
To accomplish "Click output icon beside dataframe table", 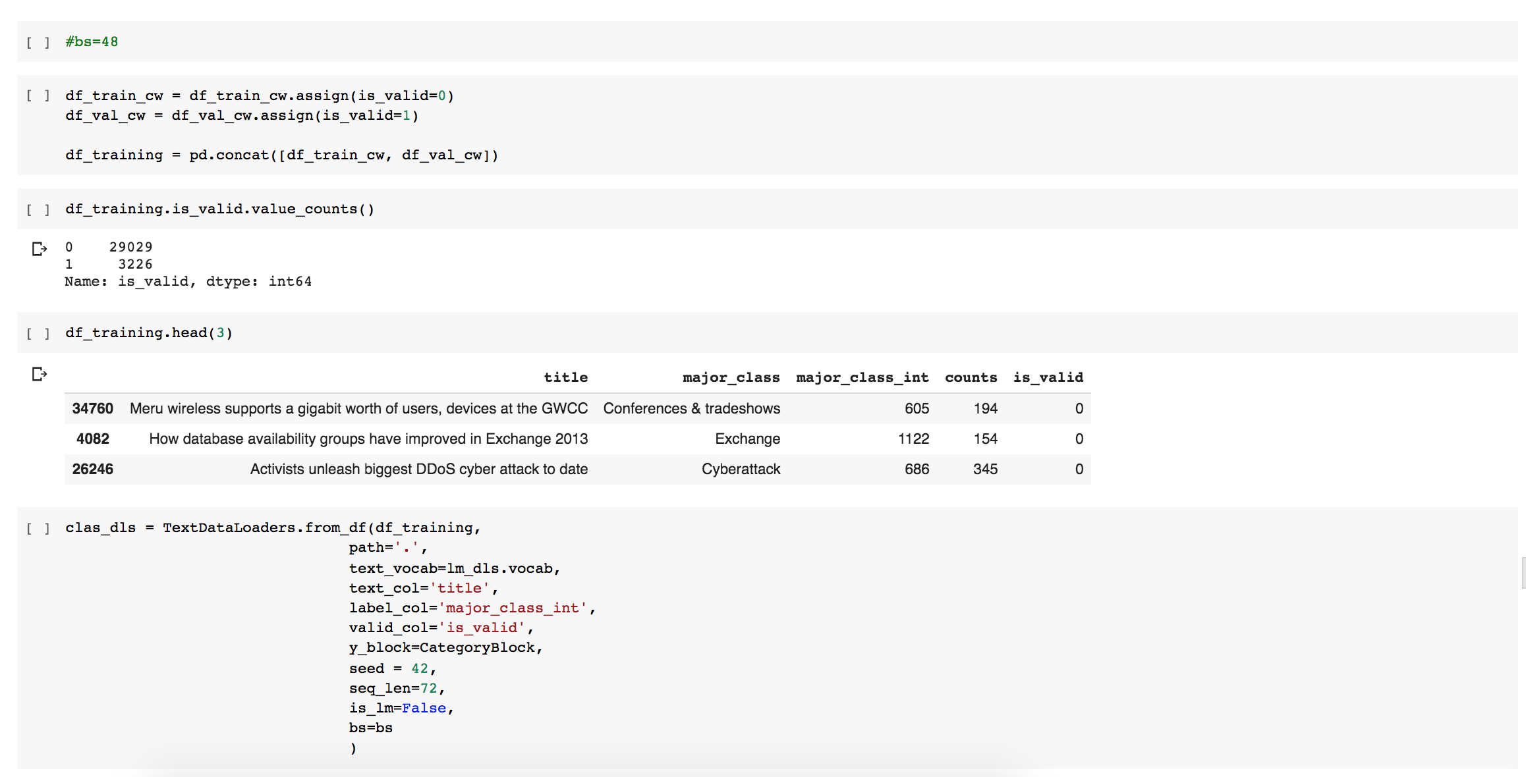I will 40,374.
